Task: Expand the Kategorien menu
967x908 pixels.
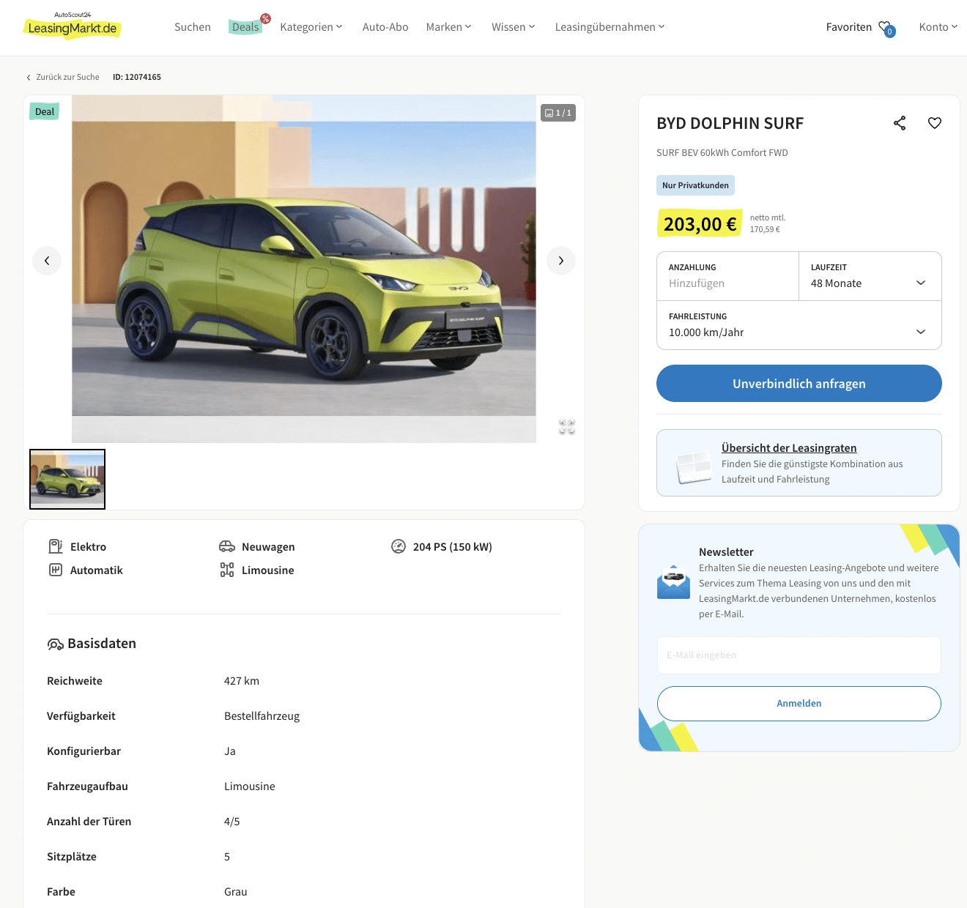Action: pos(311,27)
